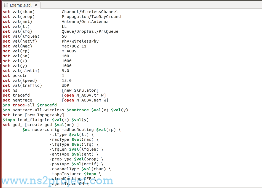Click the -topoInstance option
Screen dimensions: 262x188
tap(65, 174)
